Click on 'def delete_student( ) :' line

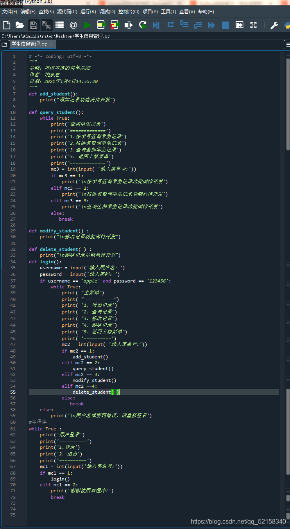[x=60, y=249]
